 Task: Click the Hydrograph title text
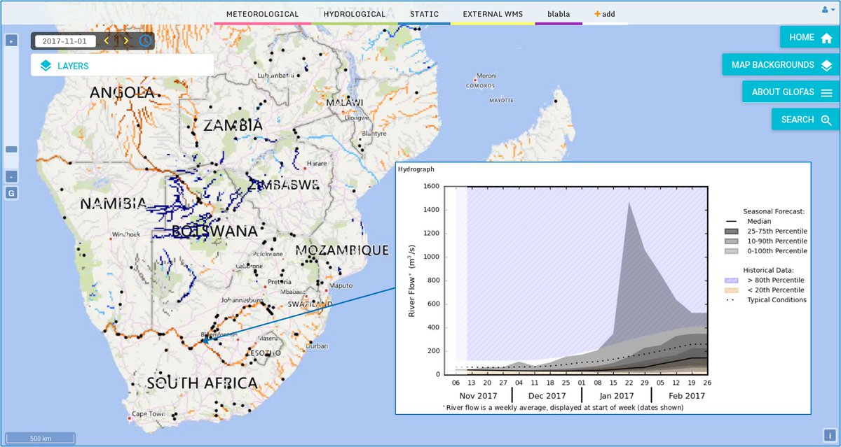click(x=416, y=169)
